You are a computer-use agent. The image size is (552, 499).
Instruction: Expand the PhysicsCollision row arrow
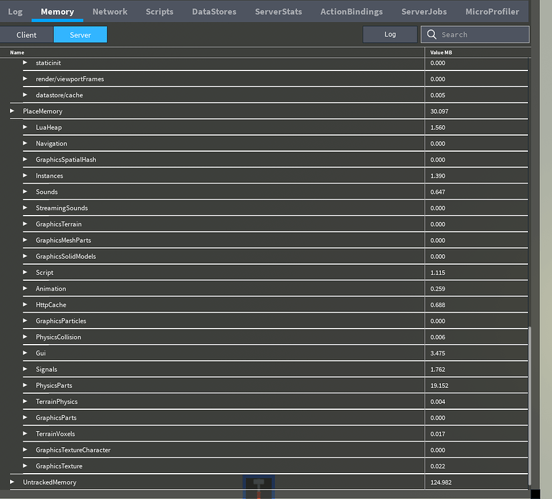pos(25,337)
